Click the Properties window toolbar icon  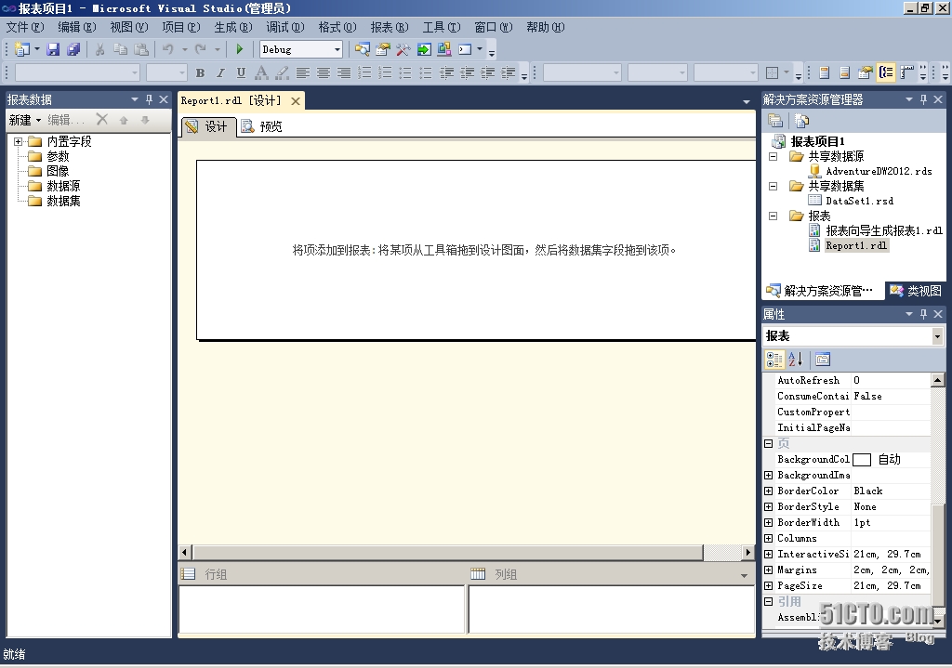[x=383, y=50]
